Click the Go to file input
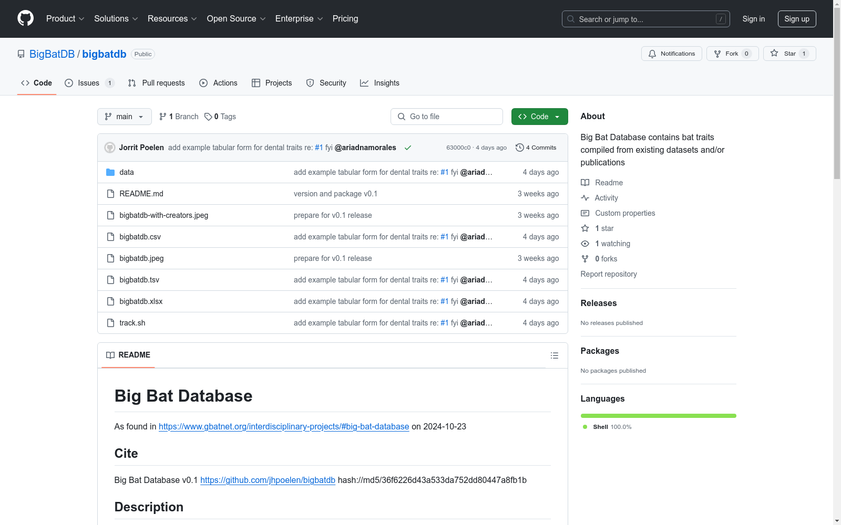Image resolution: width=841 pixels, height=525 pixels. (447, 117)
